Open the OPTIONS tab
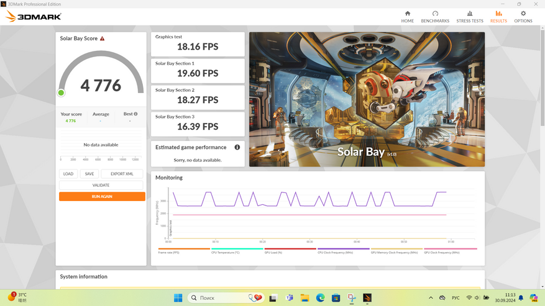 (523, 17)
